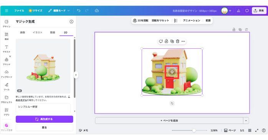The width and height of the screenshot is (268, 140).
Task: Open the 素材 elements panel
Action: tap(7, 36)
